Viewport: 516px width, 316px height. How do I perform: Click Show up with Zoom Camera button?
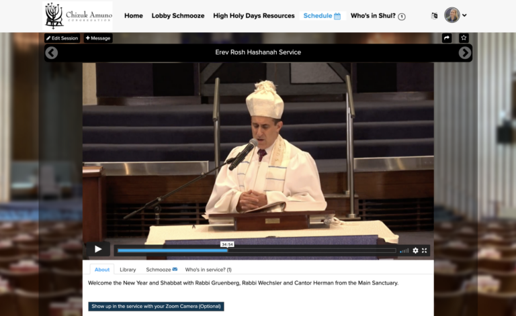click(x=156, y=307)
